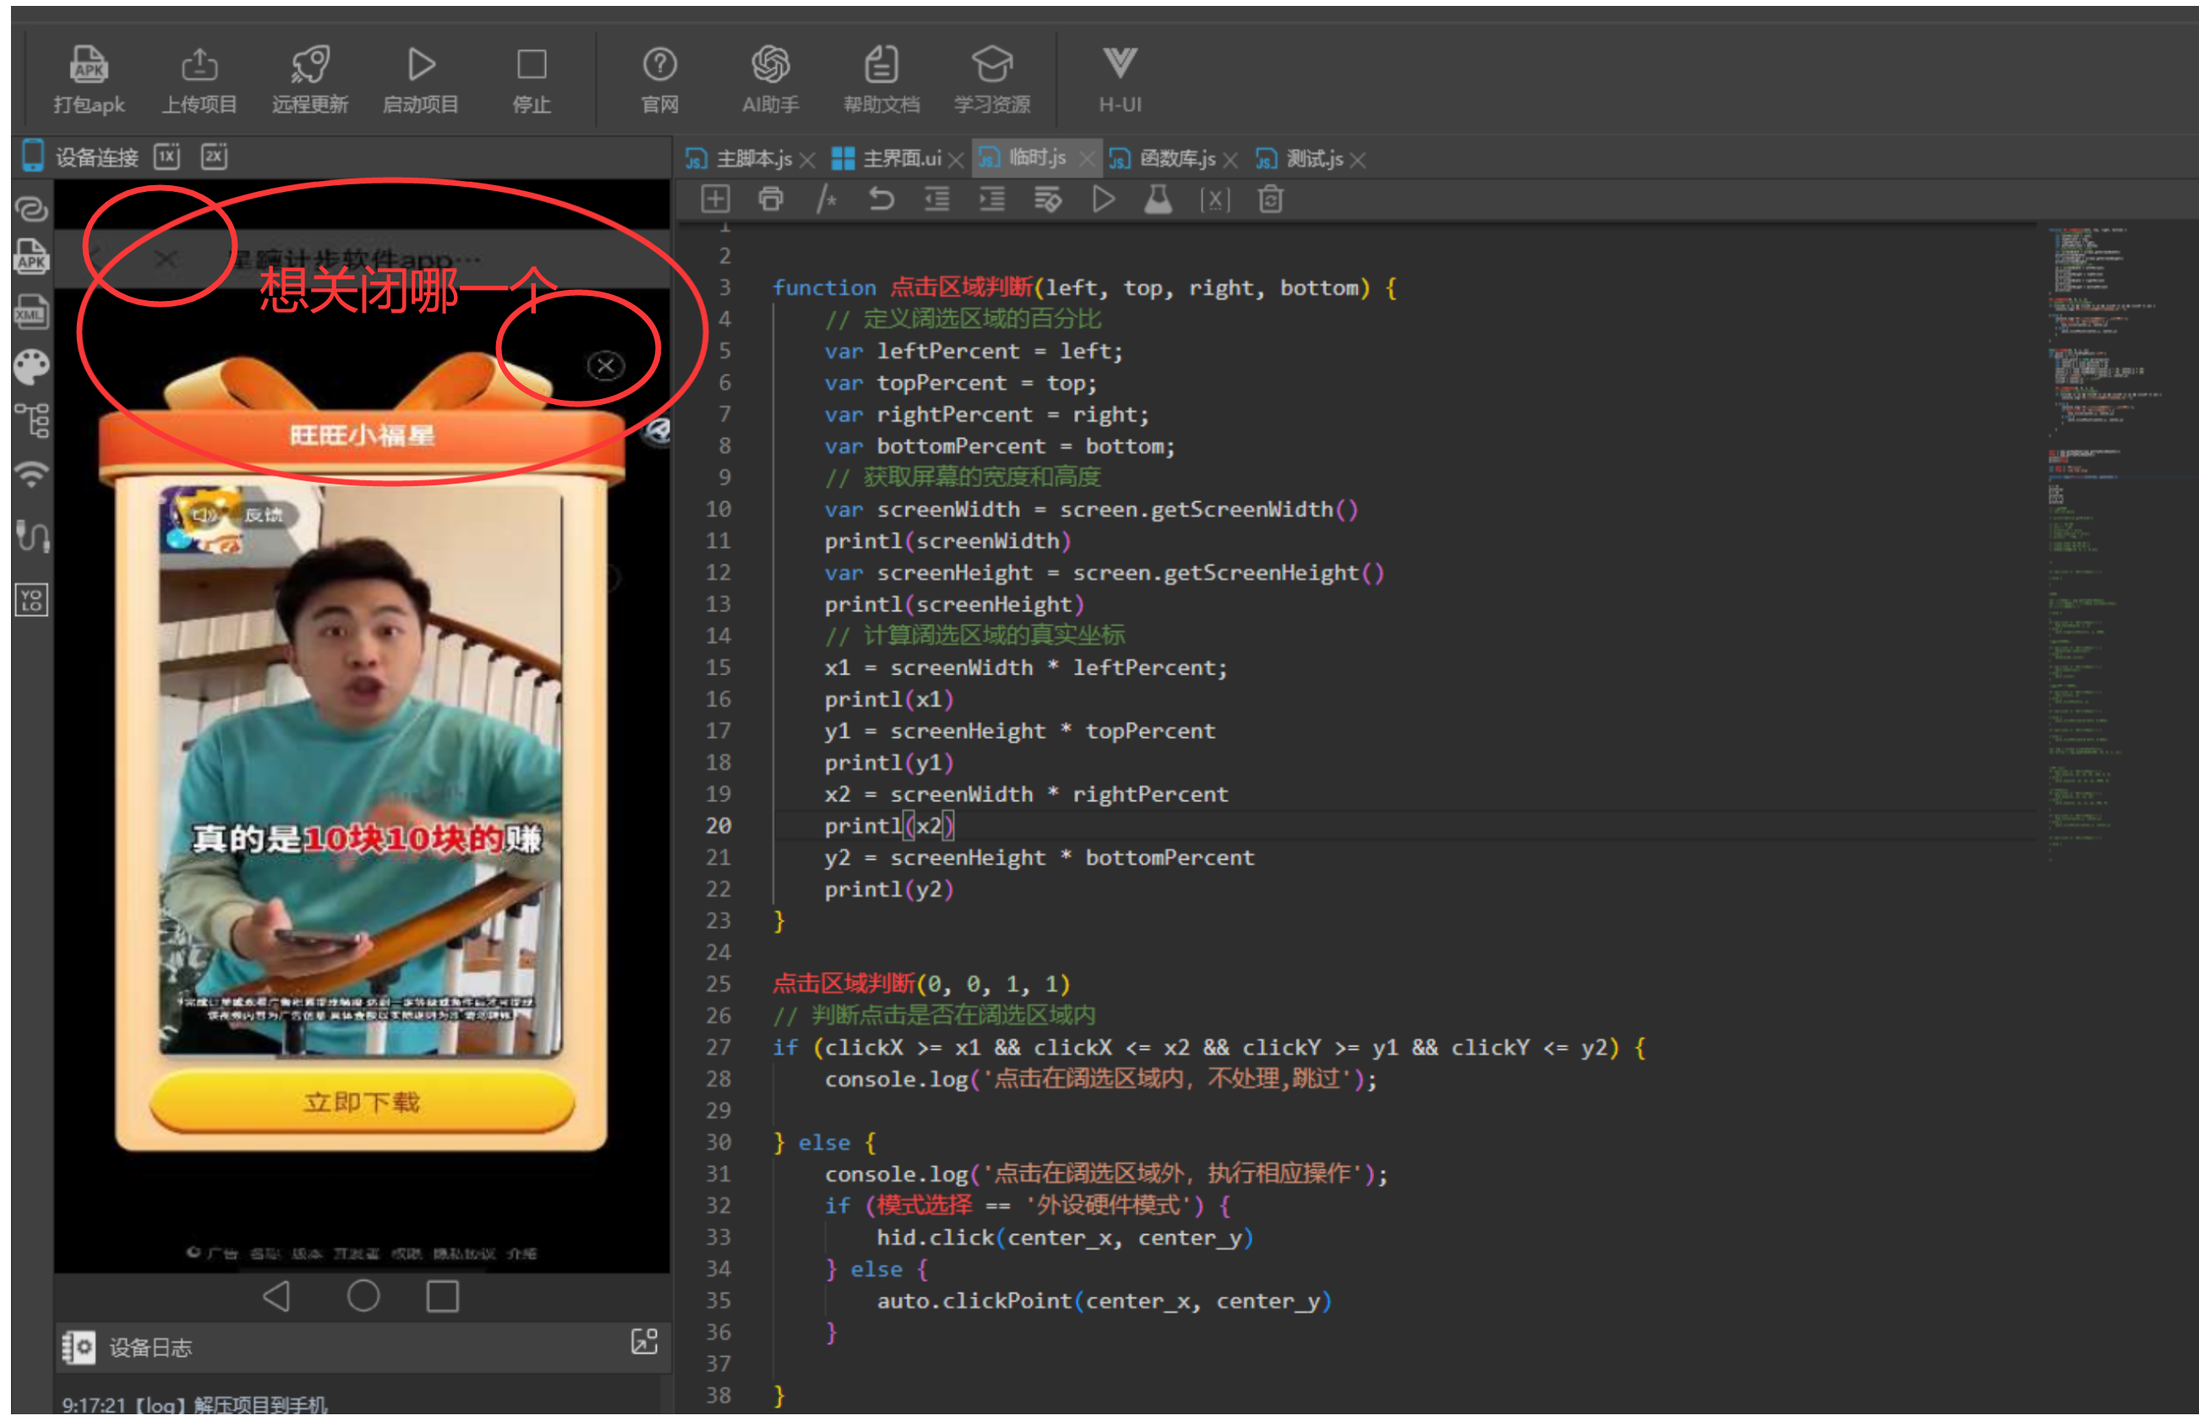Click the 打包apk package button
The image size is (2199, 1421).
tap(89, 80)
